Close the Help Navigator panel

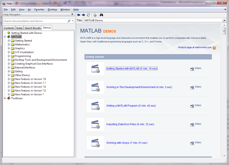pyautogui.click(x=72, y=14)
